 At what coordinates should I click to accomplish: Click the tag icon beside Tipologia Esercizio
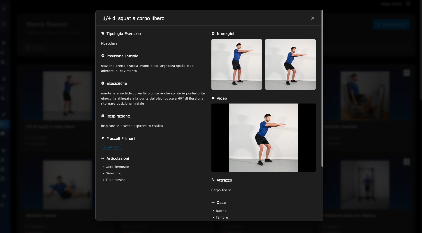103,33
